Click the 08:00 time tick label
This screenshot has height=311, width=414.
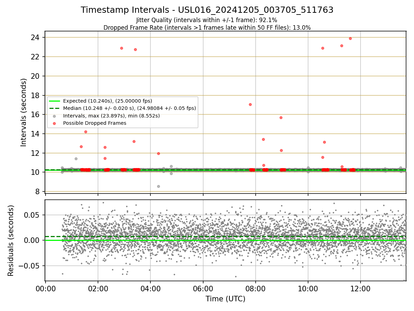tap(255, 289)
